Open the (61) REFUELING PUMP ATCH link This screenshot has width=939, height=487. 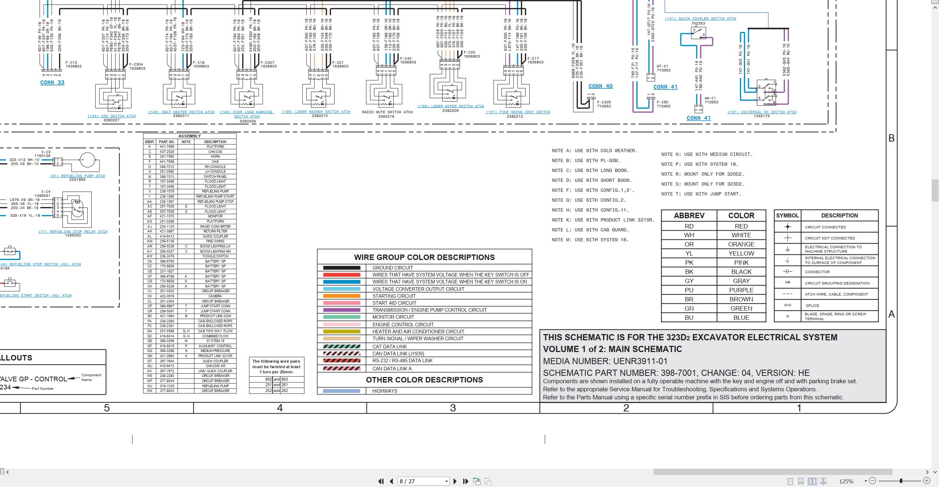(77, 176)
